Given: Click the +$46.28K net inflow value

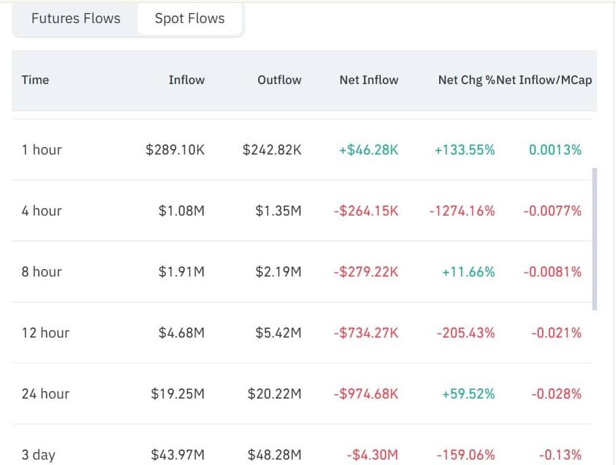Looking at the screenshot, I should coord(369,150).
